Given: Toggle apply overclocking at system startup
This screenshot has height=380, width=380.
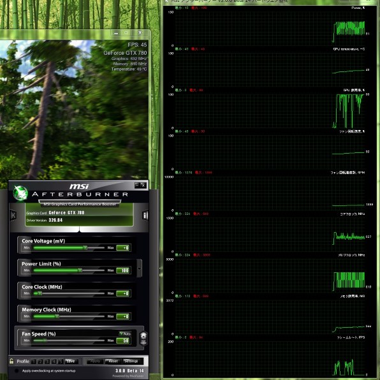Looking at the screenshot, I should coord(17,370).
